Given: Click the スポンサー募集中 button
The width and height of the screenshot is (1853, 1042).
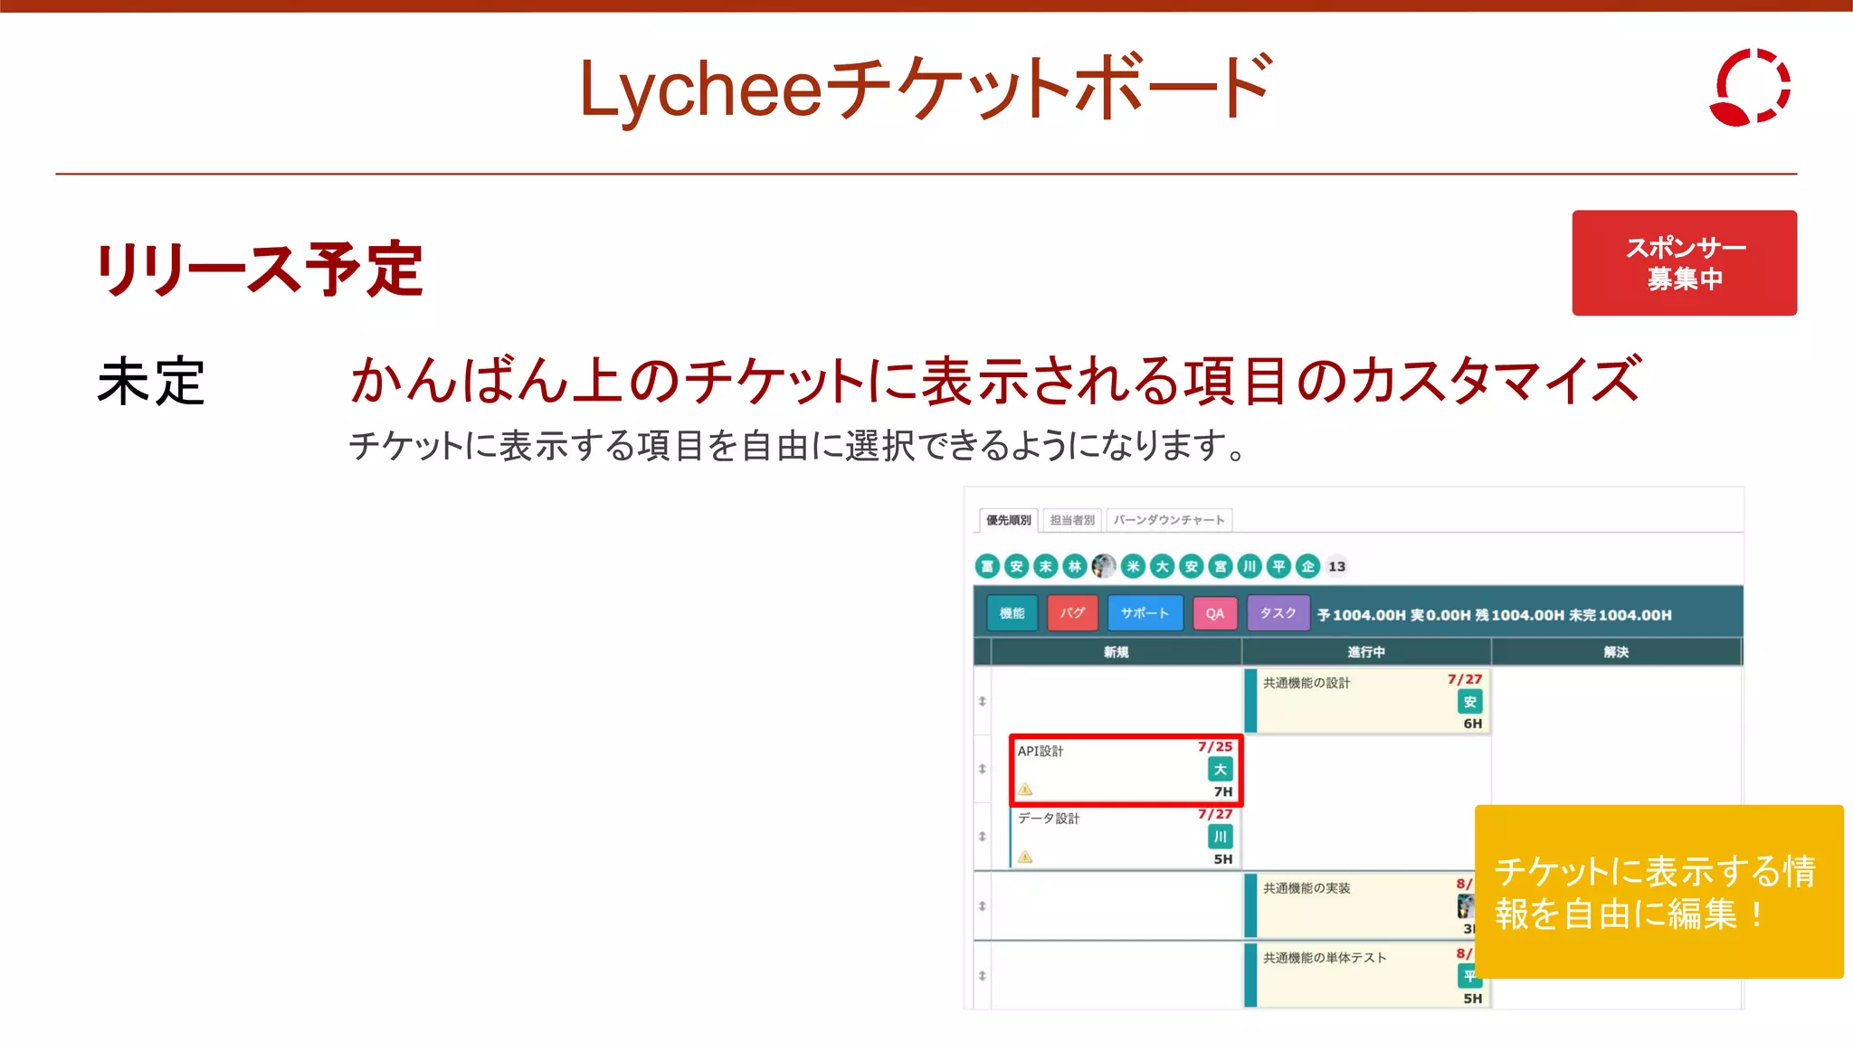Looking at the screenshot, I should [1684, 263].
